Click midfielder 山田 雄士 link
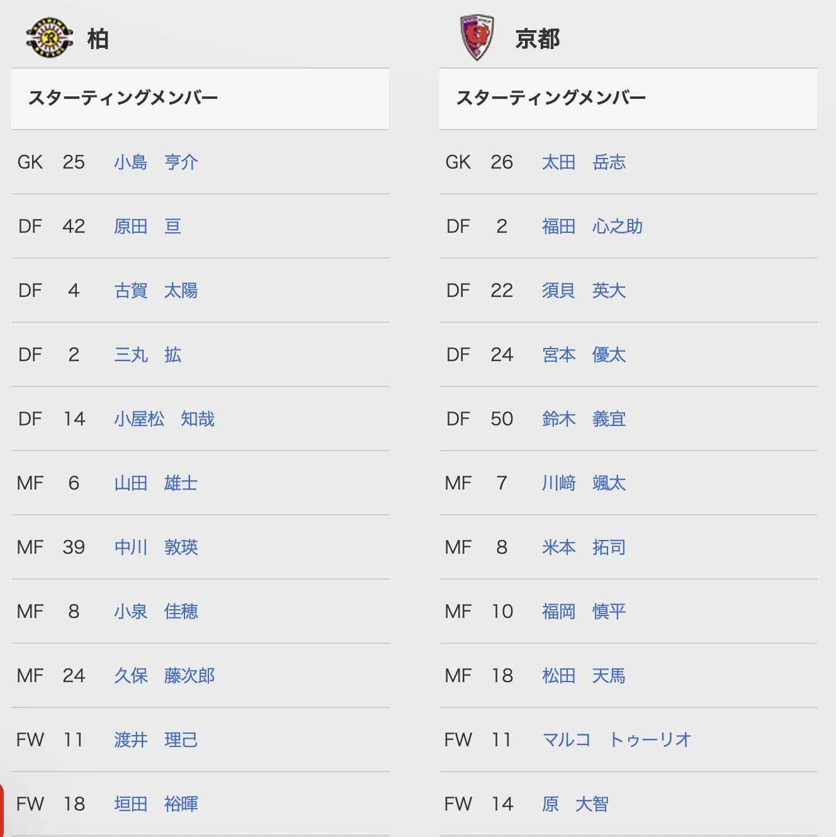Viewport: 836px width, 837px height. pyautogui.click(x=156, y=483)
